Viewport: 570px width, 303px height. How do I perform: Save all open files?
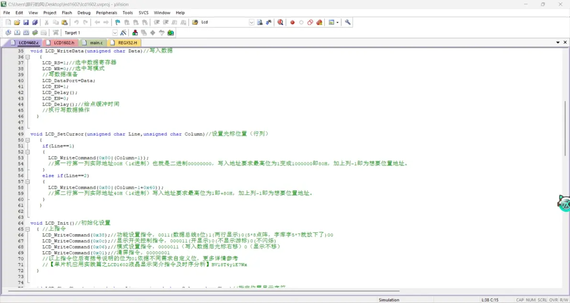35,22
